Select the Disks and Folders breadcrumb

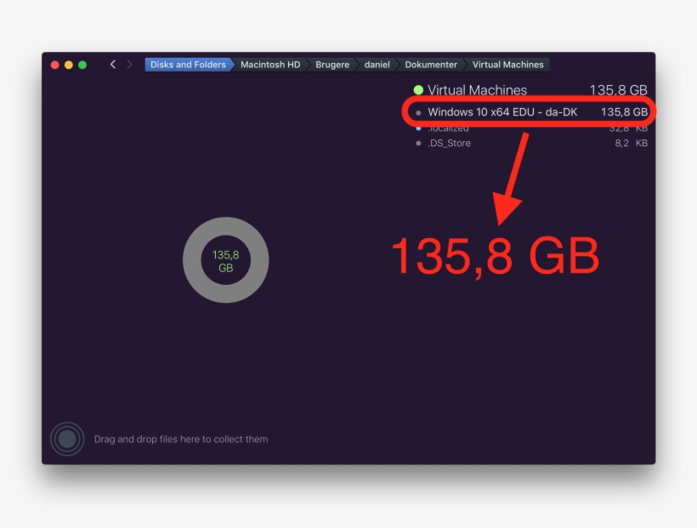coord(187,64)
